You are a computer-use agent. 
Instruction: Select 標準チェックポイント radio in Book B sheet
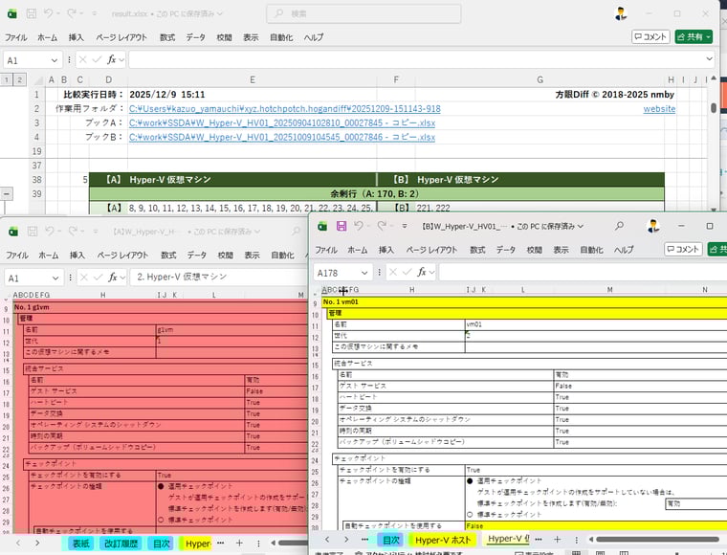(470, 515)
